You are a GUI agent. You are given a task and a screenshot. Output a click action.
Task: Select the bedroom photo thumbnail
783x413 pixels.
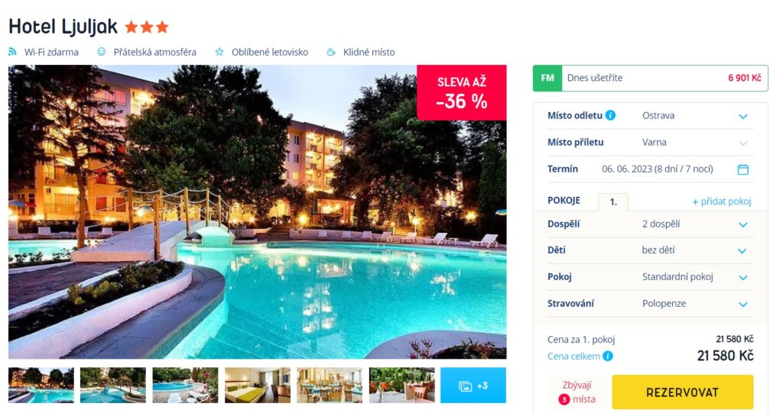click(x=258, y=385)
